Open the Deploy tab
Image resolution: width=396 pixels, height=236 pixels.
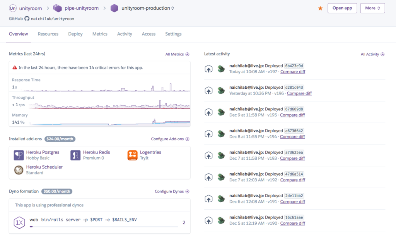coord(75,34)
